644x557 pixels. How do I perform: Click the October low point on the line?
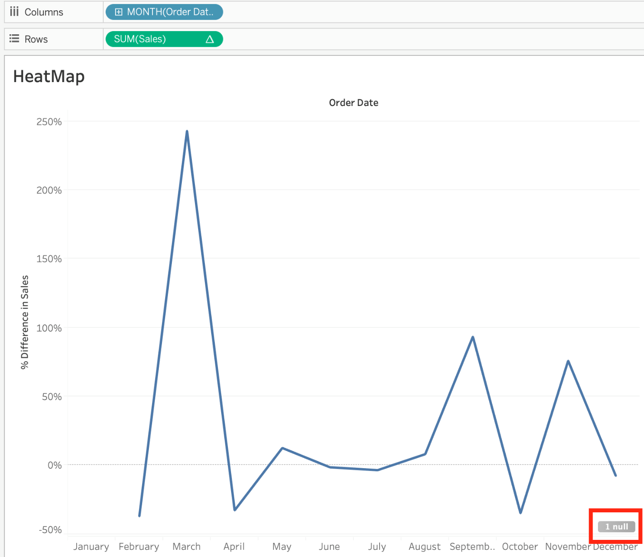coord(520,512)
